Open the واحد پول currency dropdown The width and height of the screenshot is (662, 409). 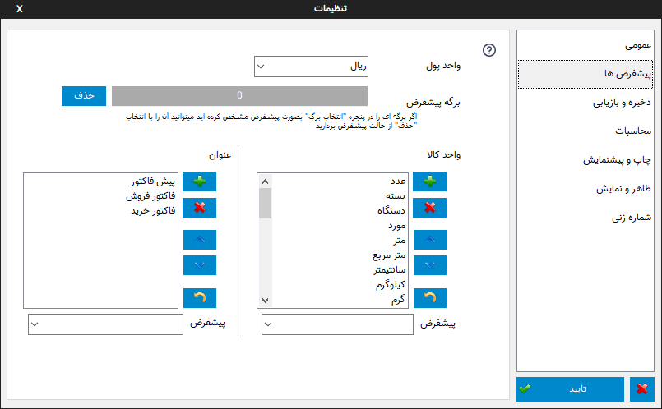click(x=312, y=66)
